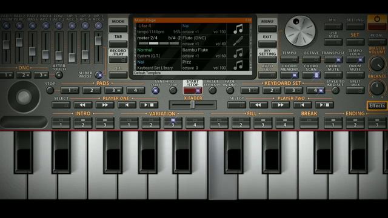The height and width of the screenshot is (218, 388).
Task: Open My Setting
Action: pyautogui.click(x=267, y=59)
